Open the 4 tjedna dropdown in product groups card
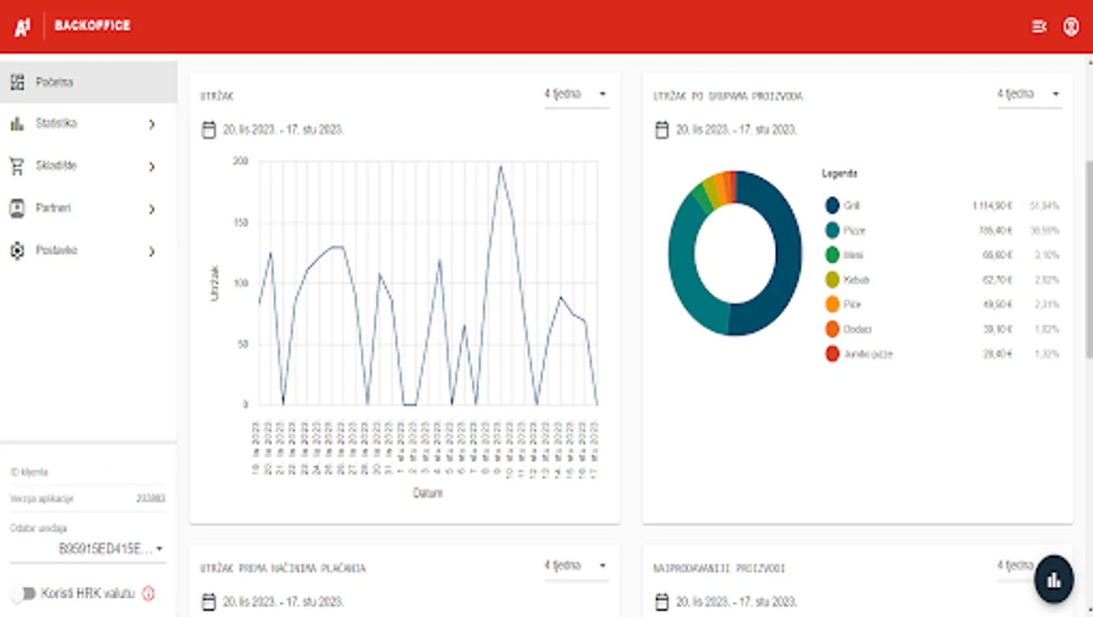This screenshot has height=617, width=1093. click(x=1029, y=94)
